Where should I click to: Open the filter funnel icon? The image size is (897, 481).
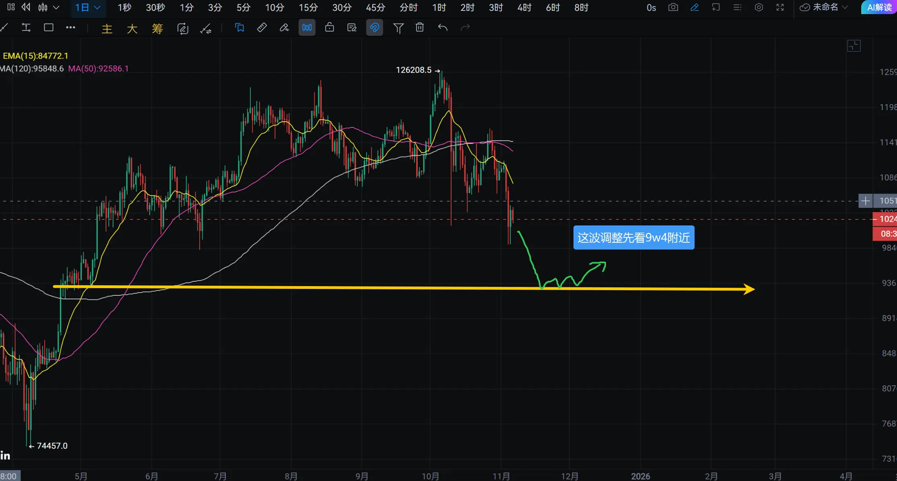[398, 28]
